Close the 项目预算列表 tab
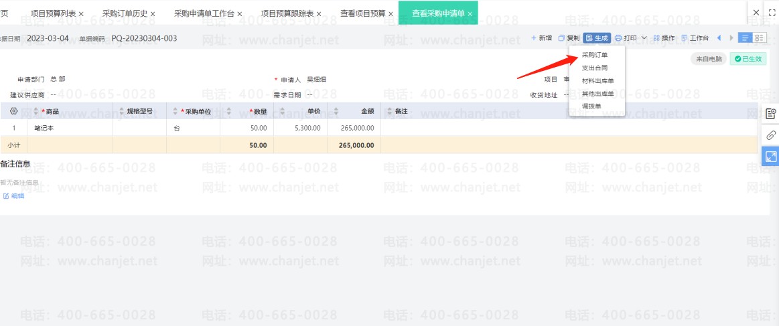 tap(82, 14)
